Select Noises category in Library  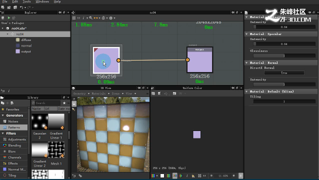pos(13,121)
